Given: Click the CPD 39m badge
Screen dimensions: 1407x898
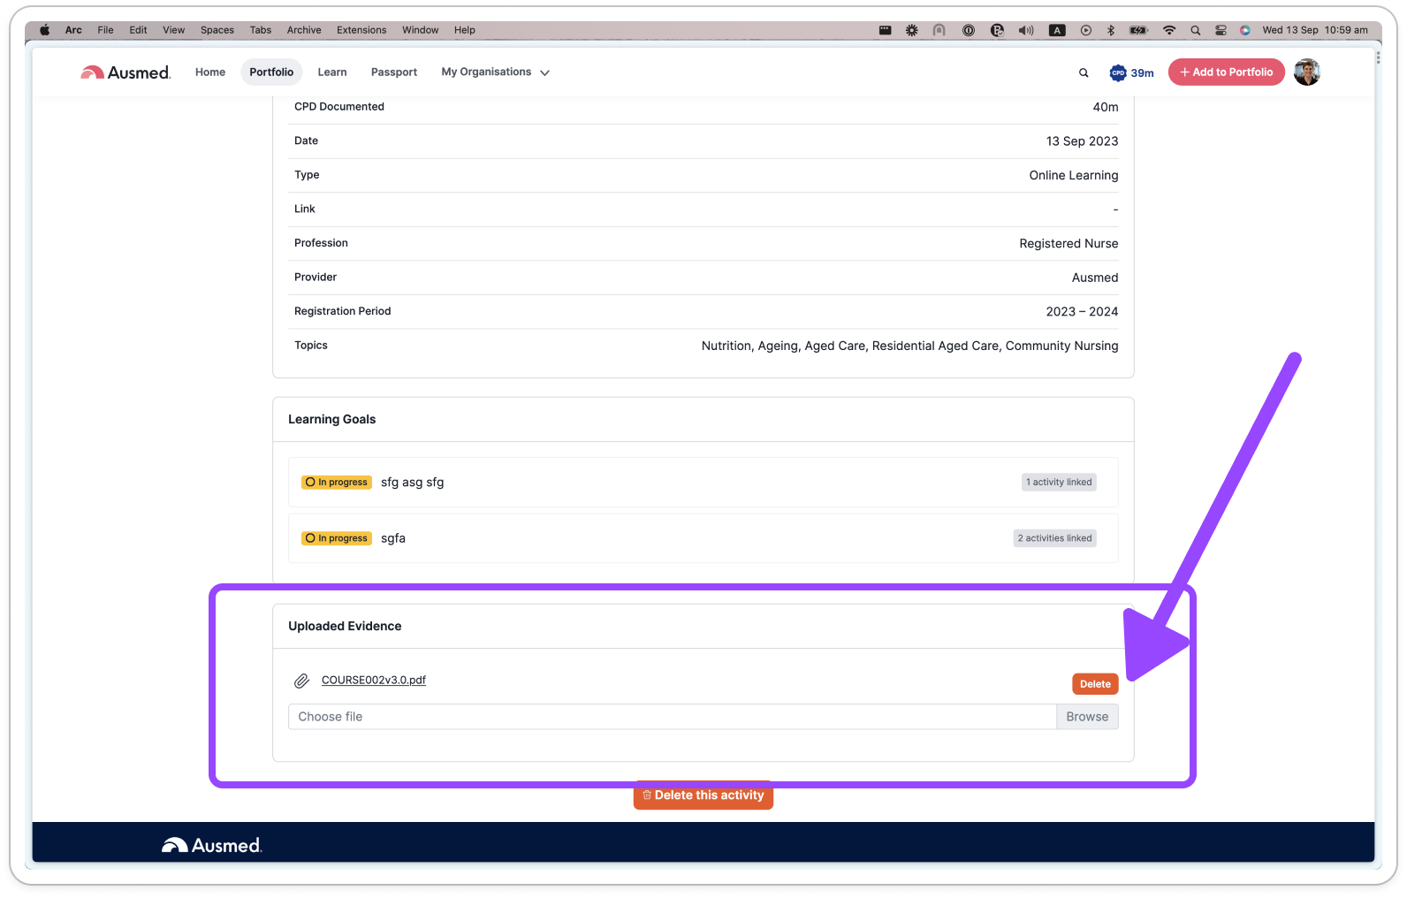Looking at the screenshot, I should (1132, 72).
